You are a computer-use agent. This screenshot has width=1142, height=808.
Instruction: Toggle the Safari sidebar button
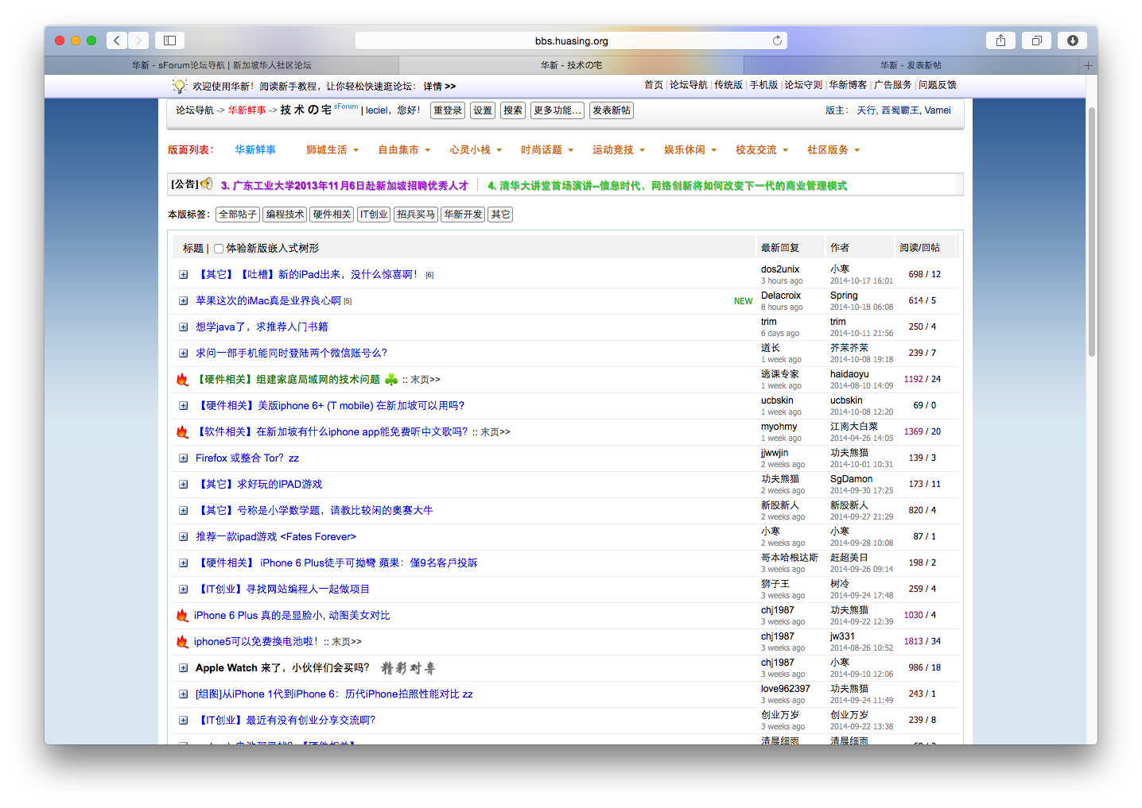(169, 41)
